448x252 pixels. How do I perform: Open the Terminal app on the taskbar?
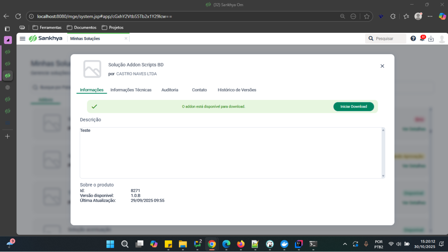click(x=313, y=244)
